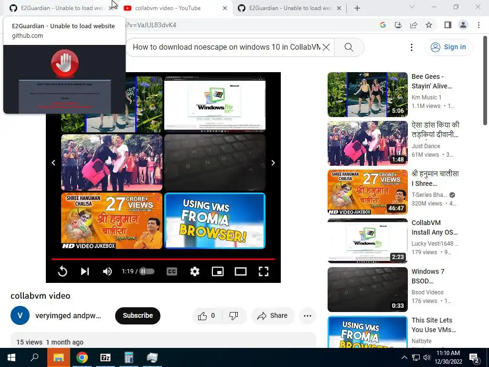Mute the video volume speaker icon
Image resolution: width=489 pixels, height=367 pixels.
(x=107, y=271)
